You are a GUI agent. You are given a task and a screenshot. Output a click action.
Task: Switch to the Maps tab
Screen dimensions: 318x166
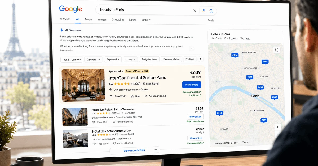(x=89, y=19)
